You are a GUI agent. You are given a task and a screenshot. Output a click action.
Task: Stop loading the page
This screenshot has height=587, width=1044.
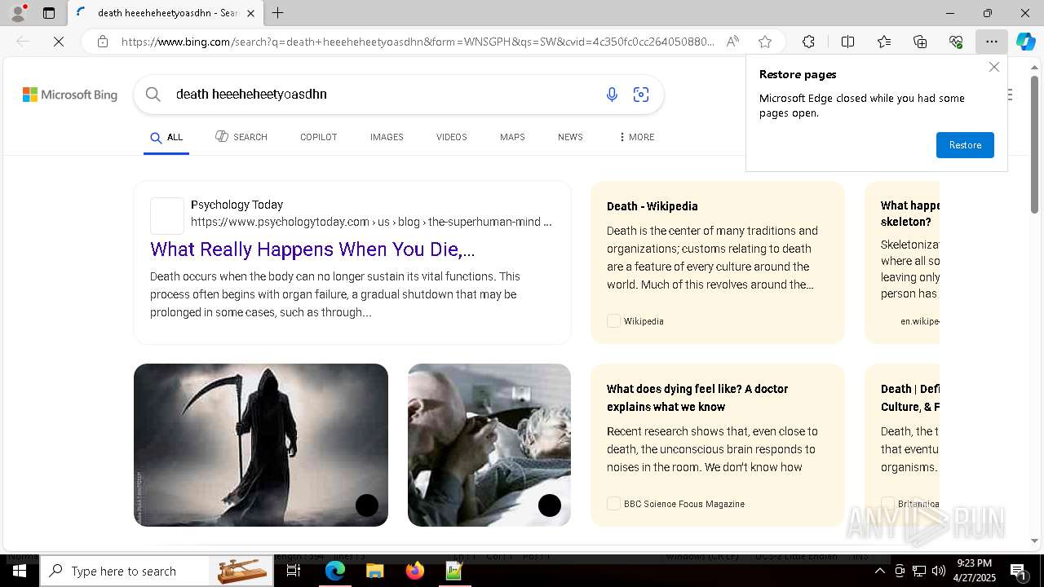pyautogui.click(x=59, y=42)
